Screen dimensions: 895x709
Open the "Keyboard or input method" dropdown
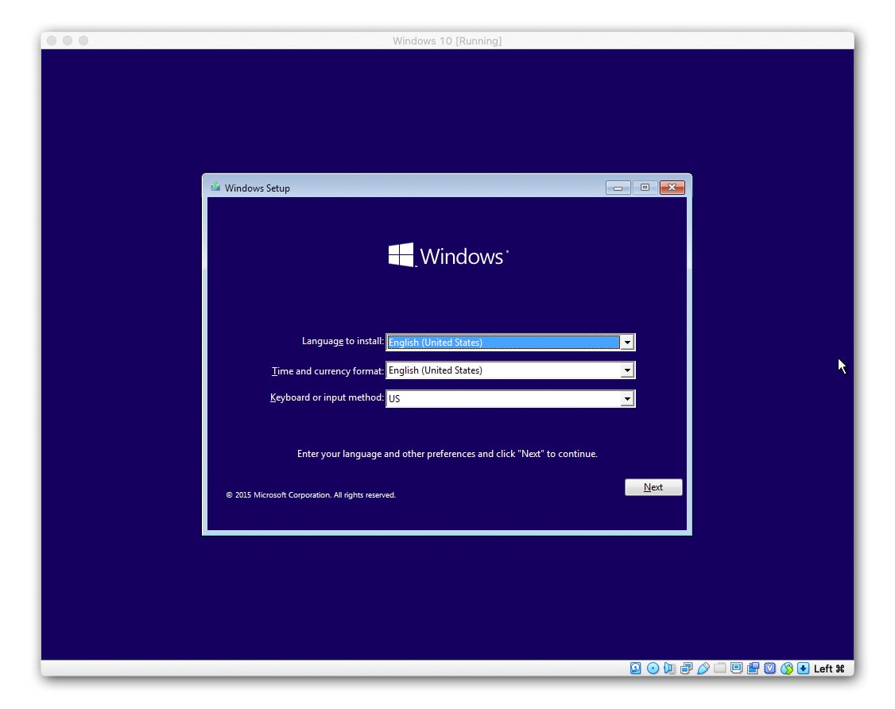pos(627,398)
